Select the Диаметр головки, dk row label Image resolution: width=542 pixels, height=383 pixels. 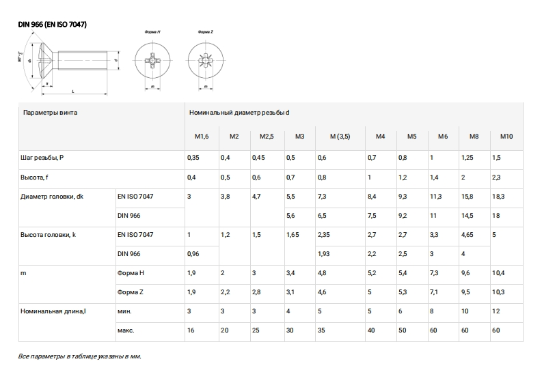pos(52,197)
